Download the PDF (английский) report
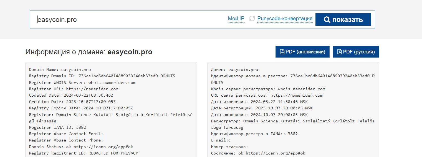The width and height of the screenshot is (422, 157). click(302, 52)
